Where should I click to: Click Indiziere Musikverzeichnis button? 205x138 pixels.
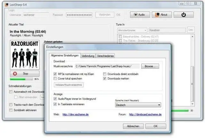69,85
